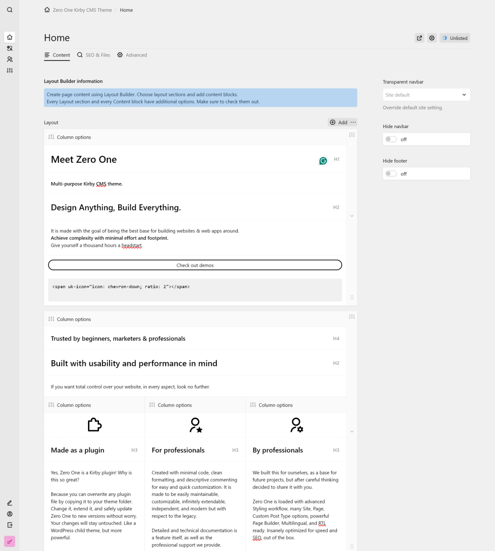Click the Zero One Kirby CMS Theme breadcrumb

click(82, 10)
